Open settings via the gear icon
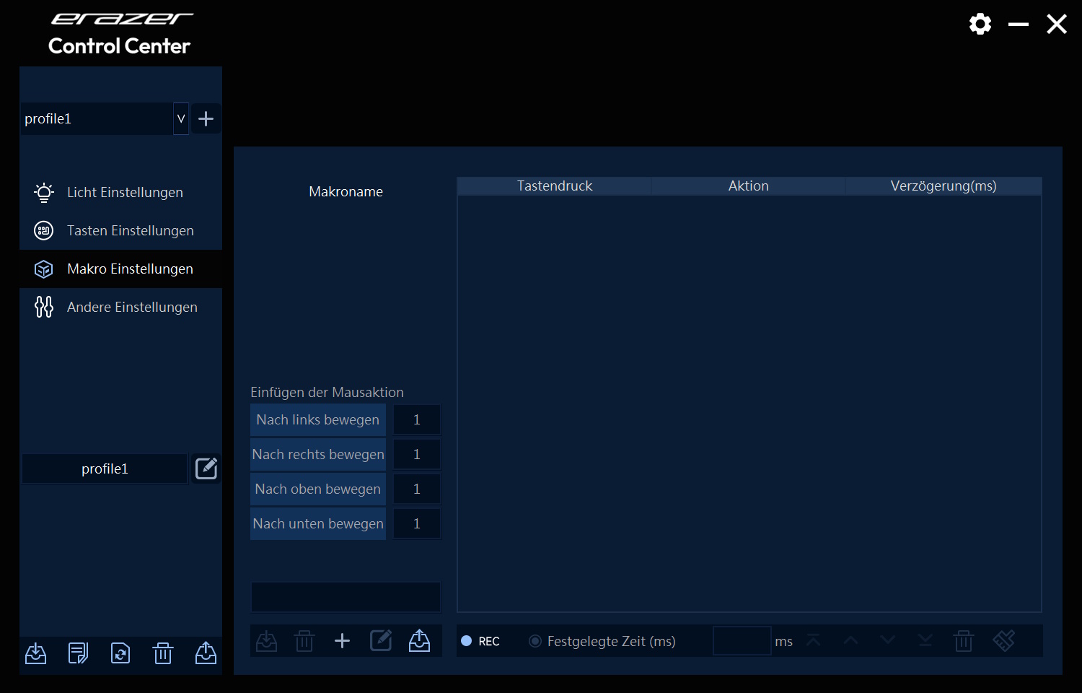 pos(980,24)
